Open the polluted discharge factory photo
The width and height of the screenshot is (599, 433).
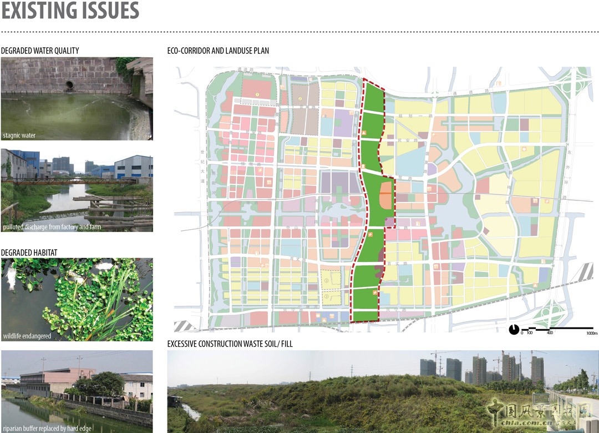77,190
